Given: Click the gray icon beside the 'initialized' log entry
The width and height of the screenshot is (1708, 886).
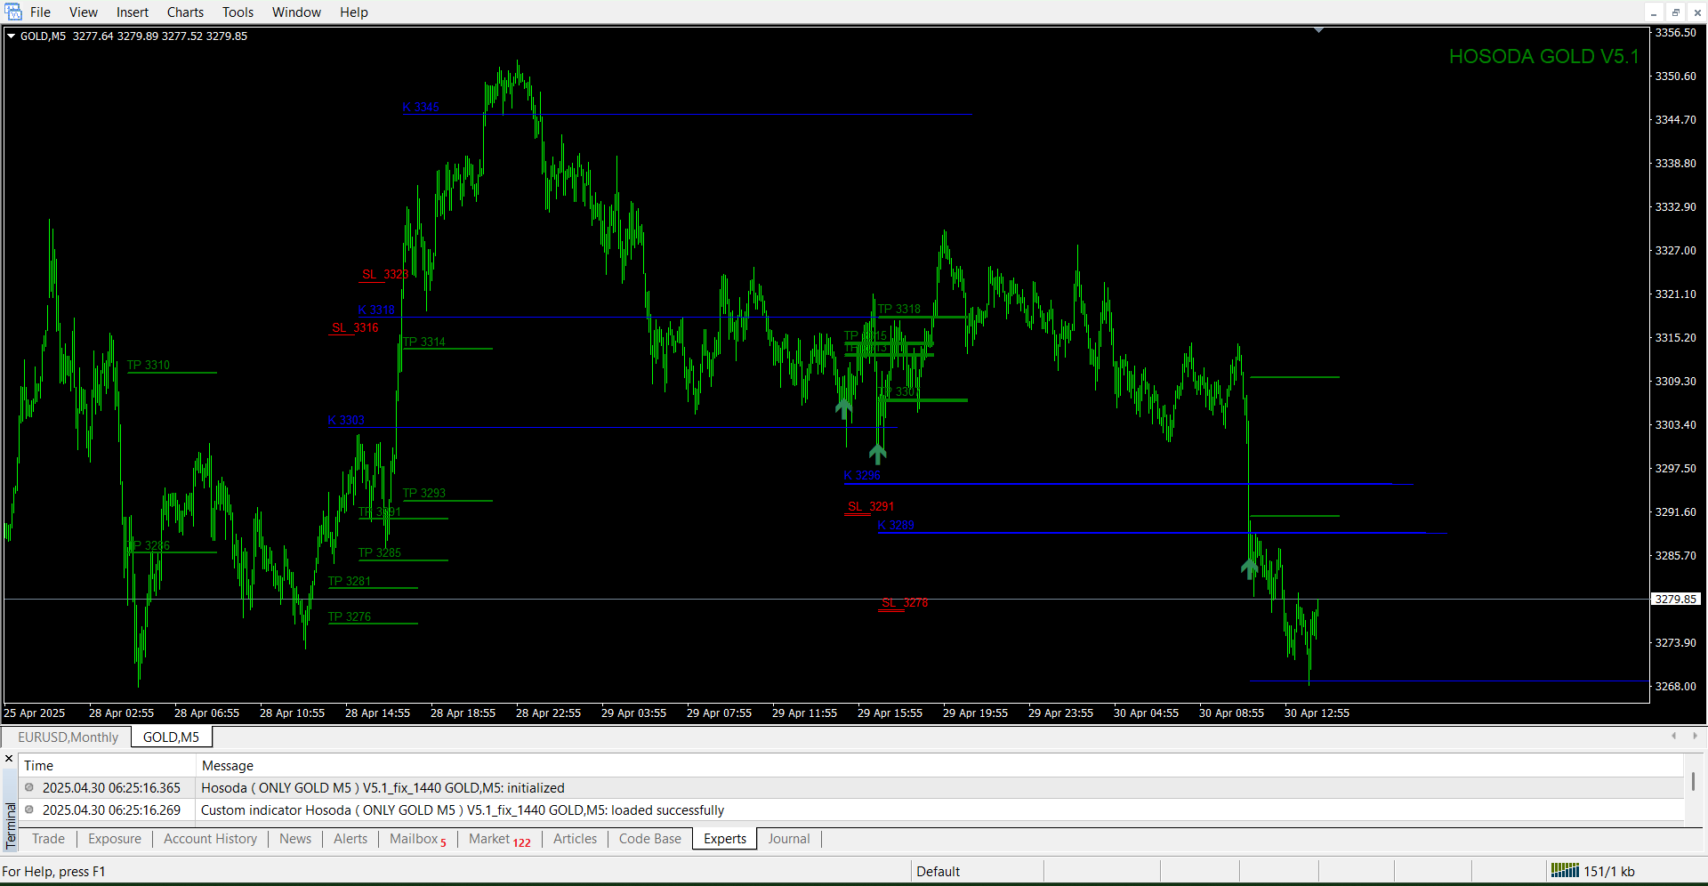Looking at the screenshot, I should 29,787.
